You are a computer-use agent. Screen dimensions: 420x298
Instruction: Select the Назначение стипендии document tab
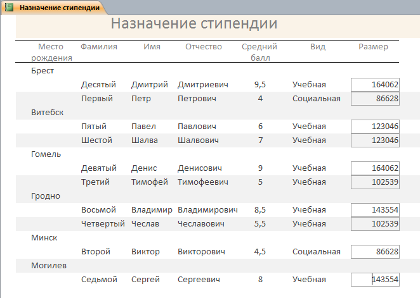[55, 8]
